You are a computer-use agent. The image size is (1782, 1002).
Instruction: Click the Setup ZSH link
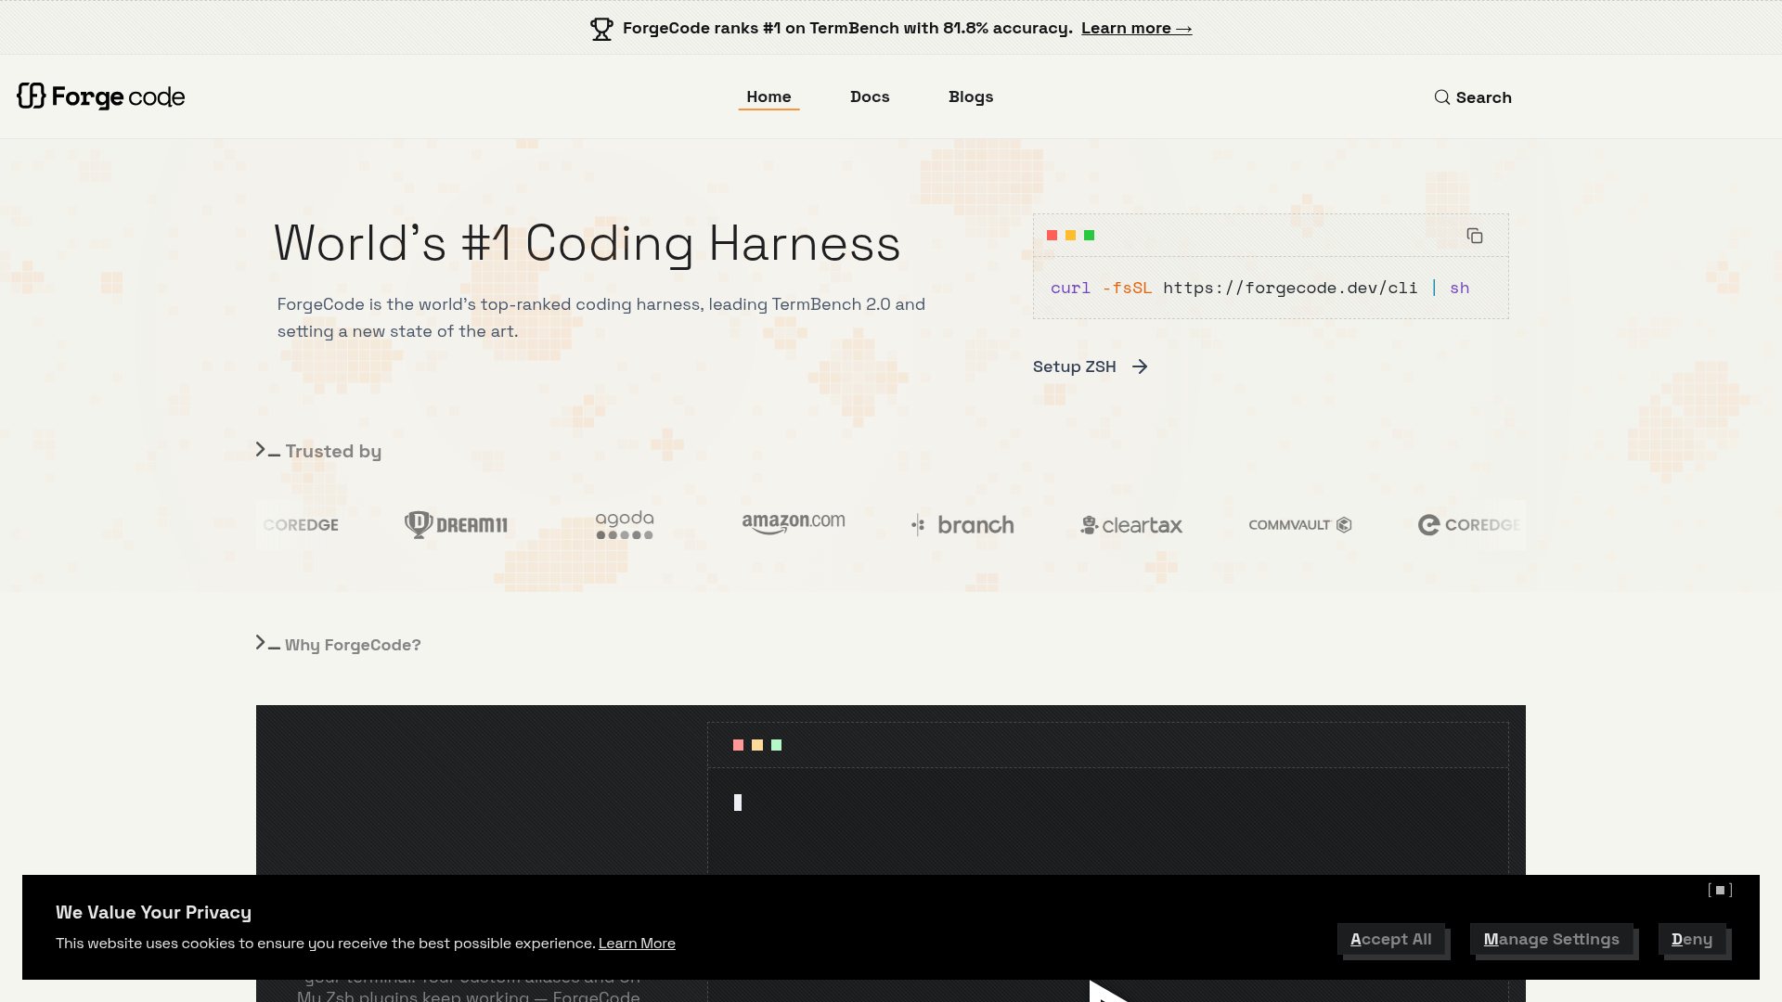tap(1090, 366)
